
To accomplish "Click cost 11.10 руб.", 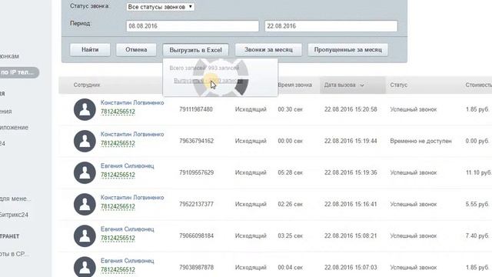I will (478, 172).
